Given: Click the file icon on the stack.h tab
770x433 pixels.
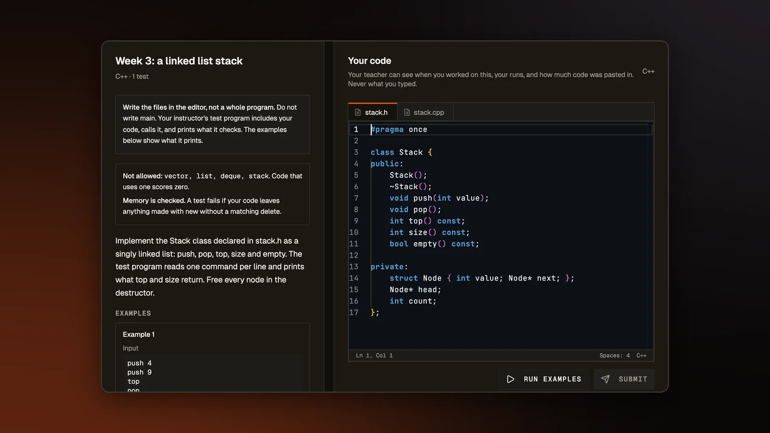Looking at the screenshot, I should click(x=358, y=113).
